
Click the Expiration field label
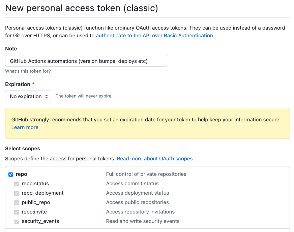pos(18,84)
